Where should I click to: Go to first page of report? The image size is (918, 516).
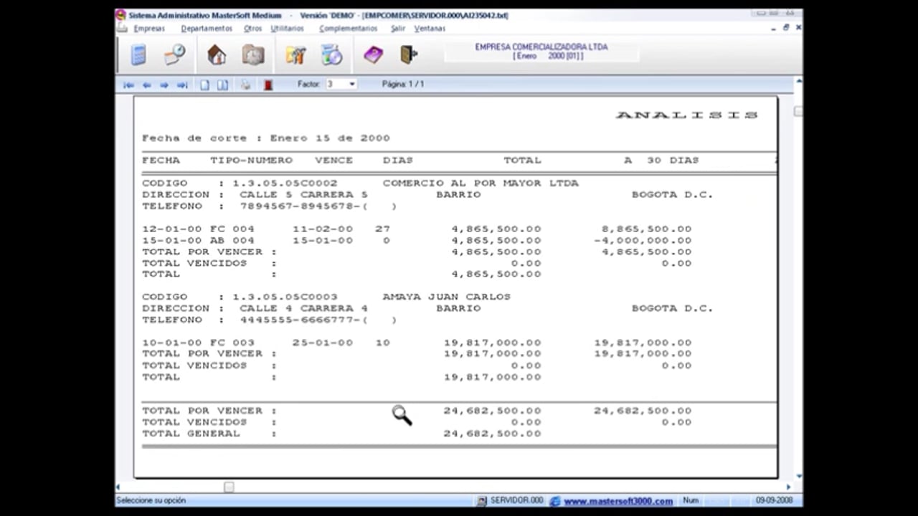click(128, 85)
